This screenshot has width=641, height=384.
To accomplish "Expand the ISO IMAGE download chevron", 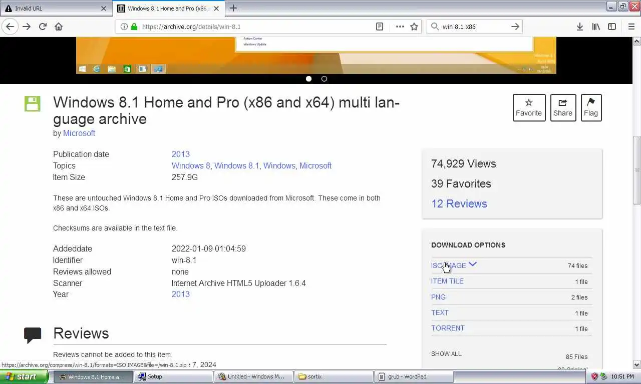I will coord(472,264).
